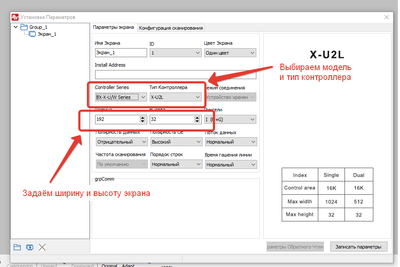Open the Тип Контроллера X-U2L dropdown
Viewport: 400px width, 267px height.
click(x=175, y=97)
